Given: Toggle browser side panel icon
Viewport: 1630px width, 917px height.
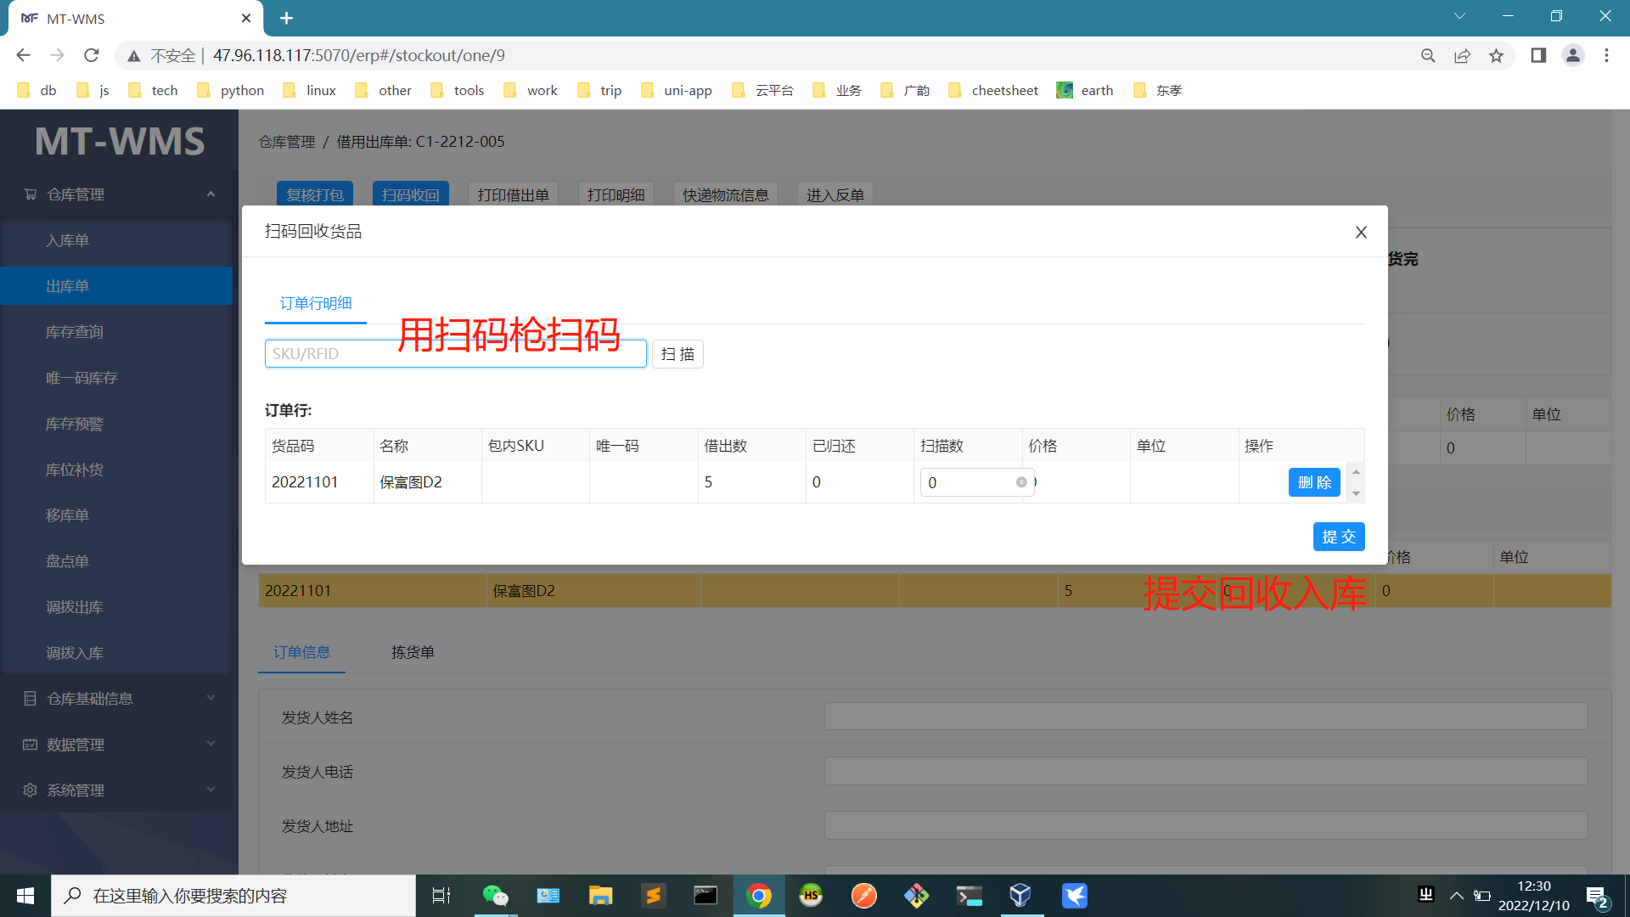Looking at the screenshot, I should (1538, 55).
